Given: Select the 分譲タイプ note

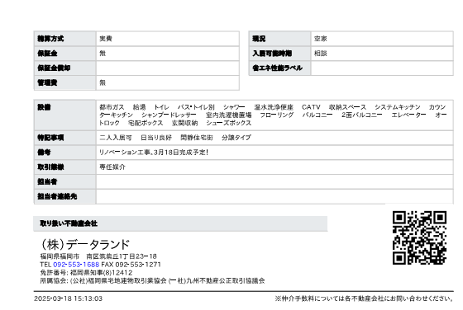Looking at the screenshot, I should pyautogui.click(x=236, y=138).
